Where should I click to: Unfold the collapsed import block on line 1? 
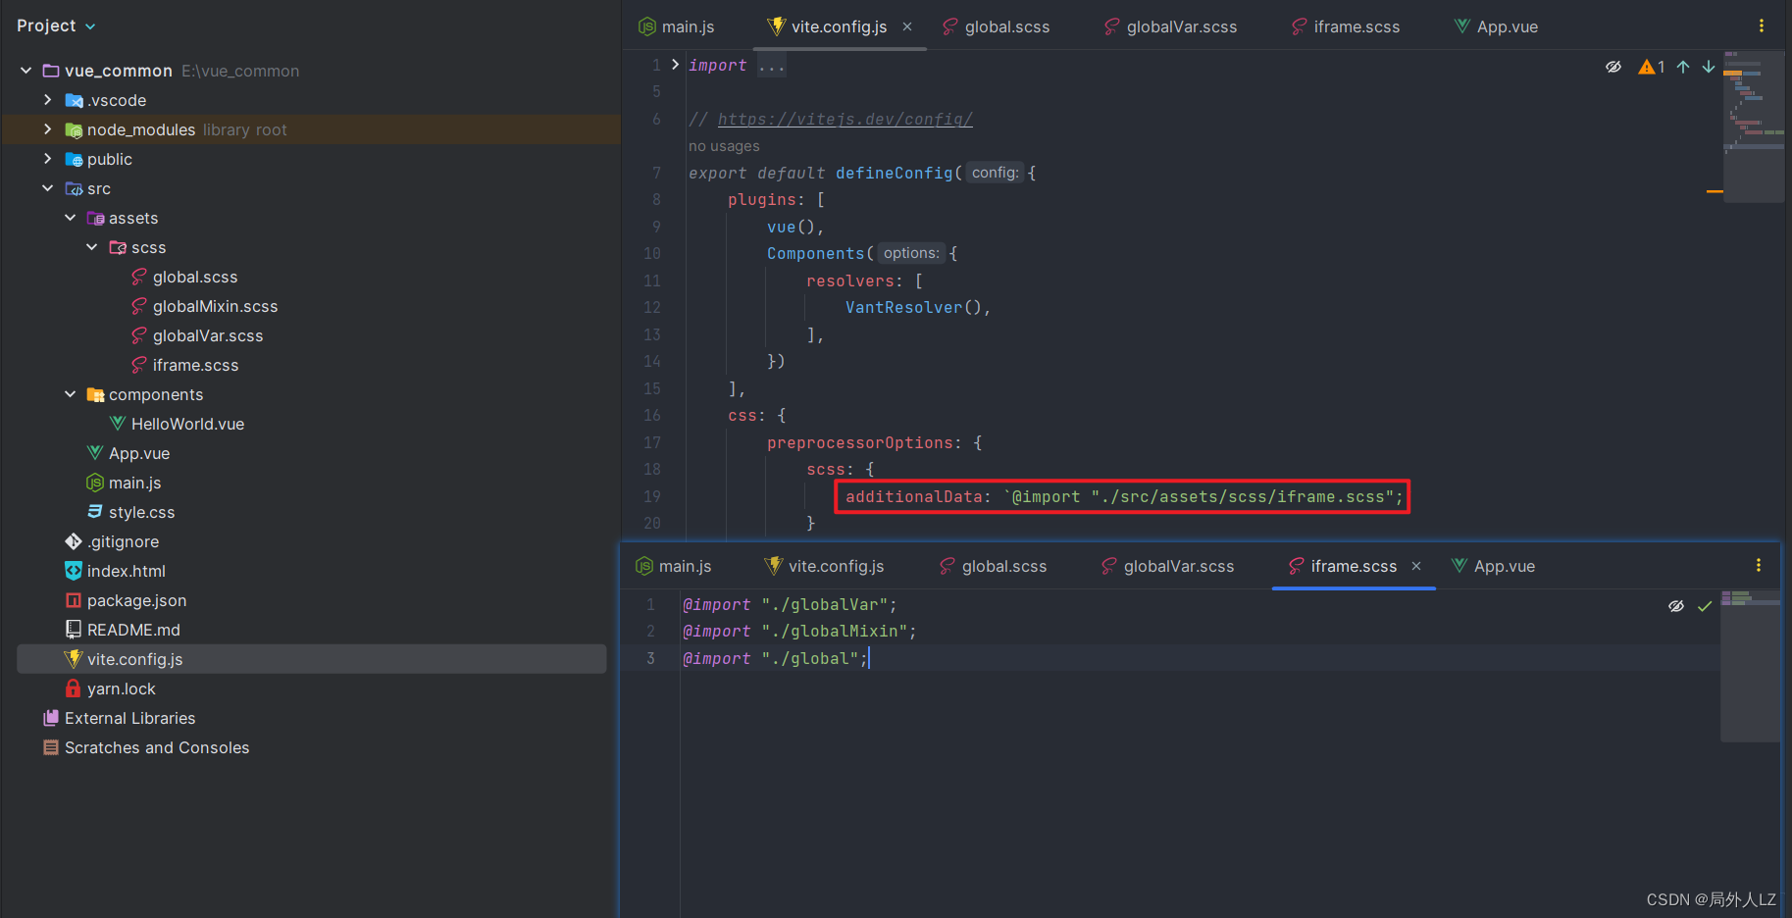coord(675,65)
